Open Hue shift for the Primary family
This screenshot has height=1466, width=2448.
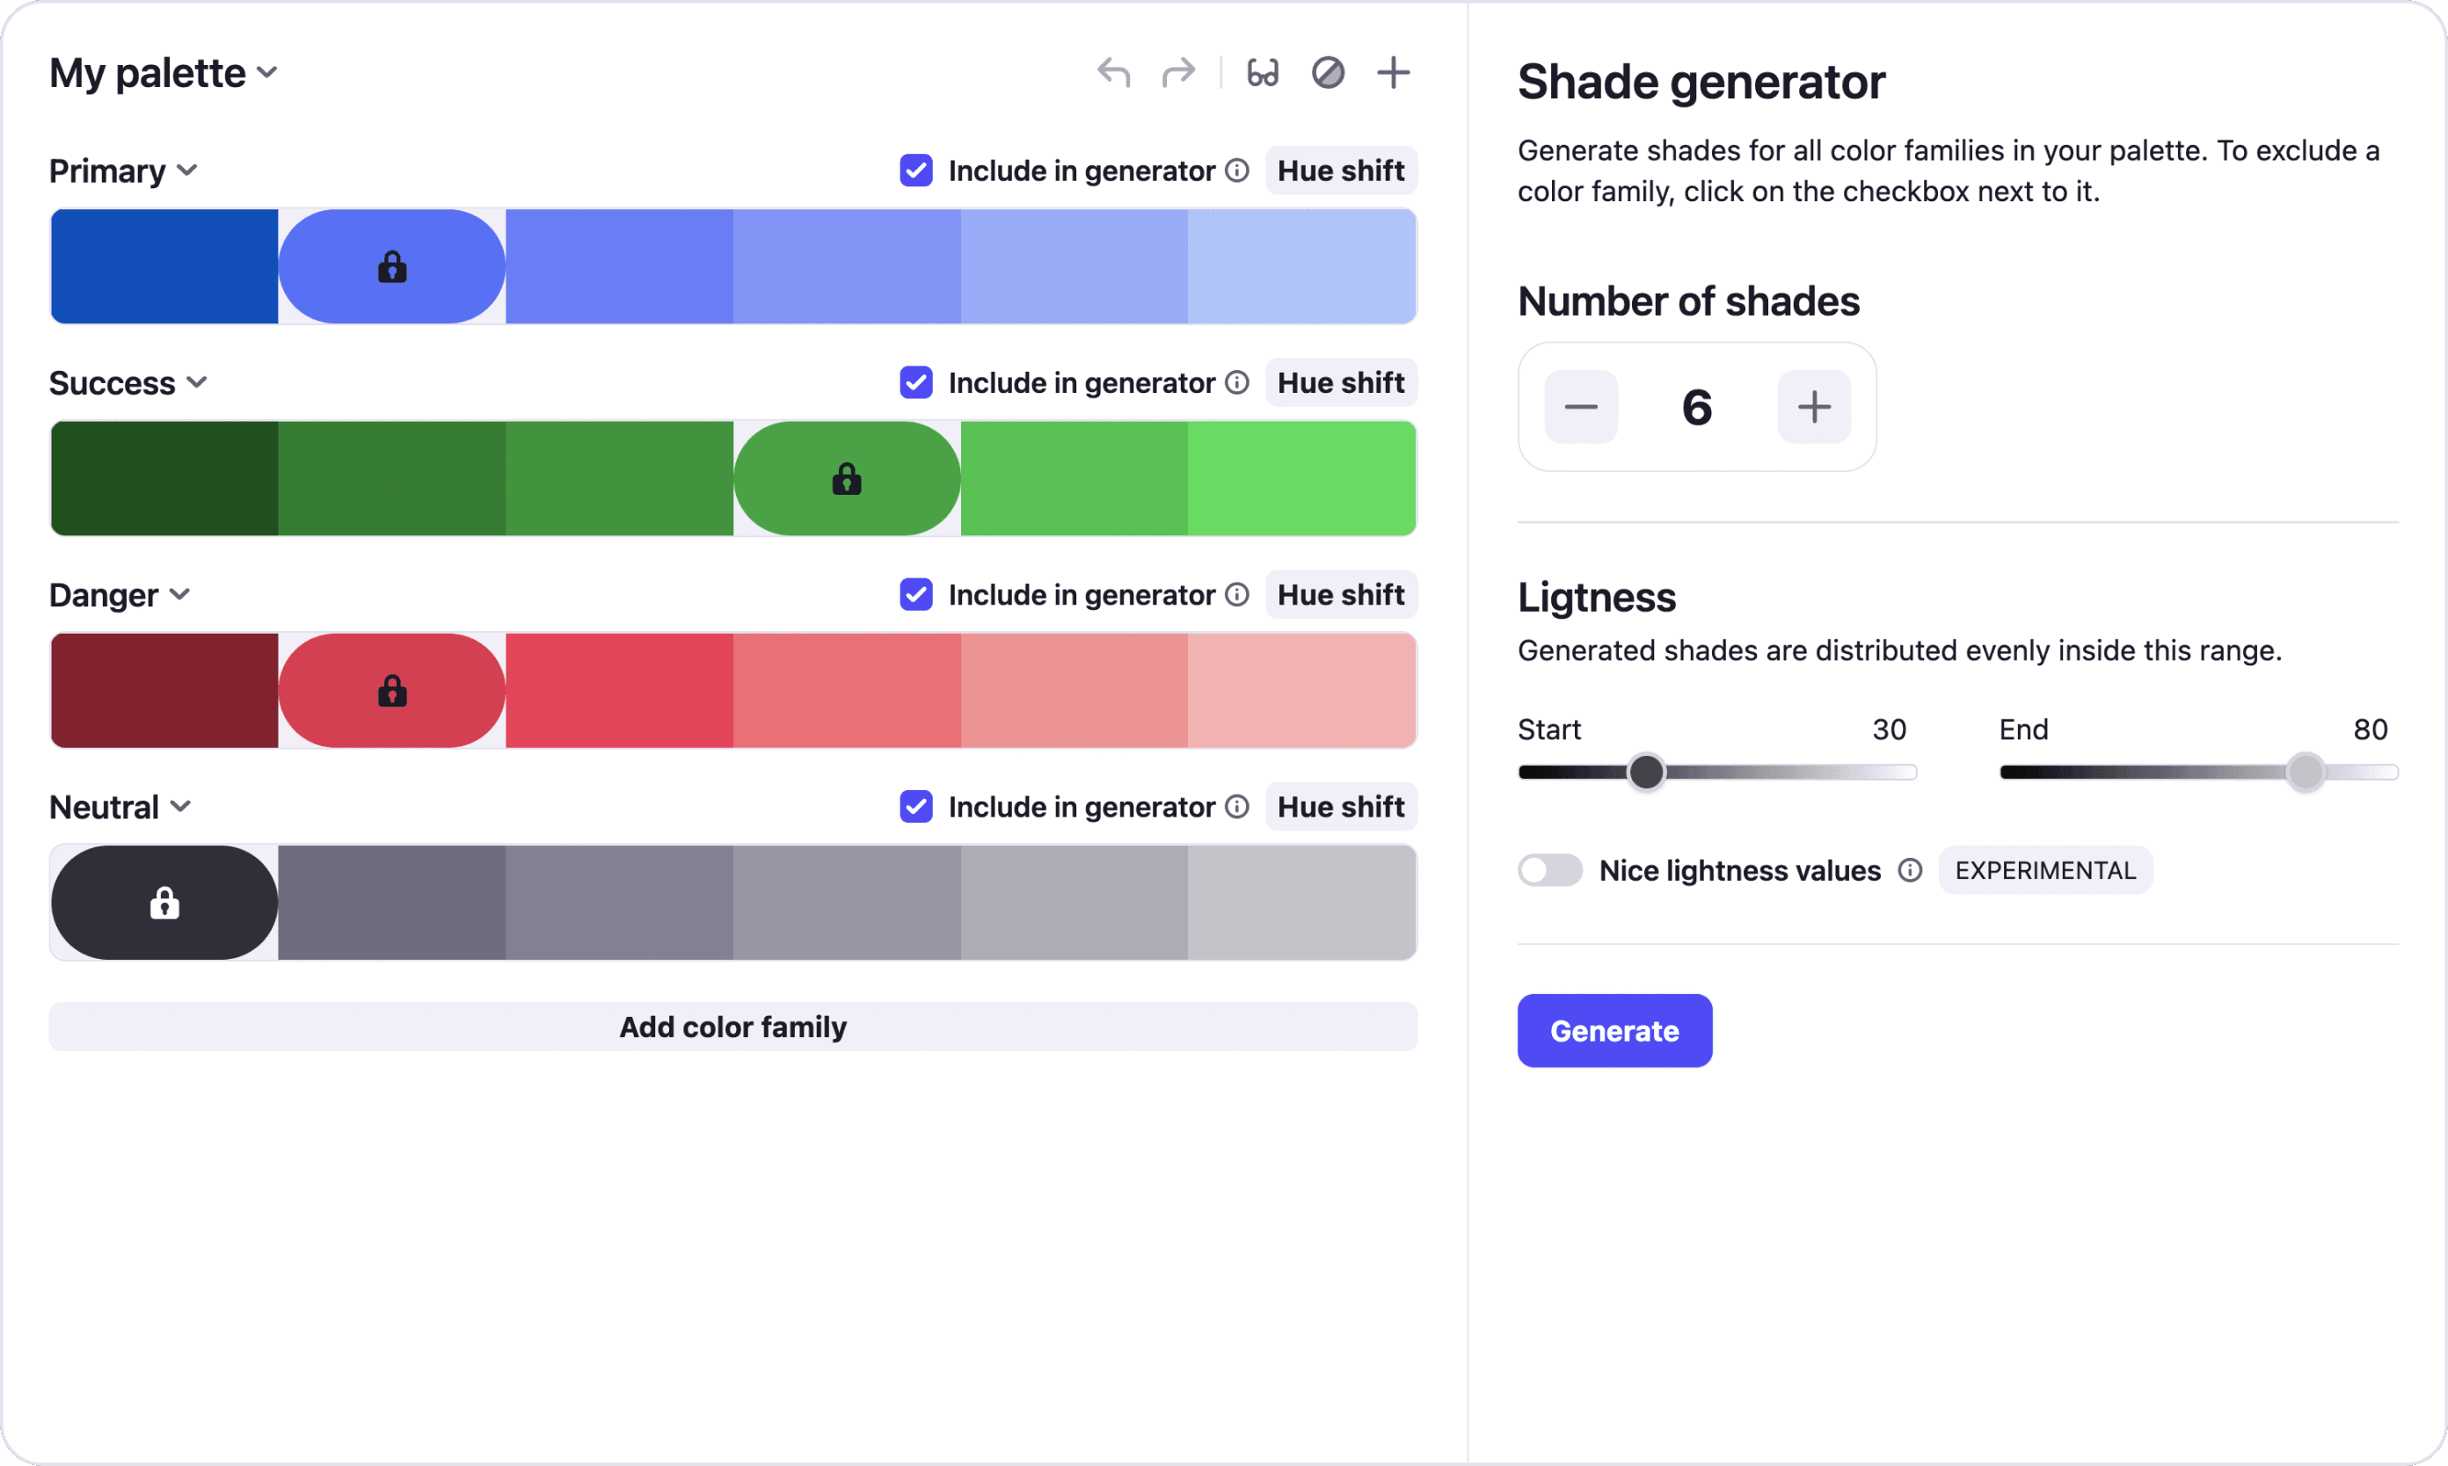pyautogui.click(x=1340, y=170)
